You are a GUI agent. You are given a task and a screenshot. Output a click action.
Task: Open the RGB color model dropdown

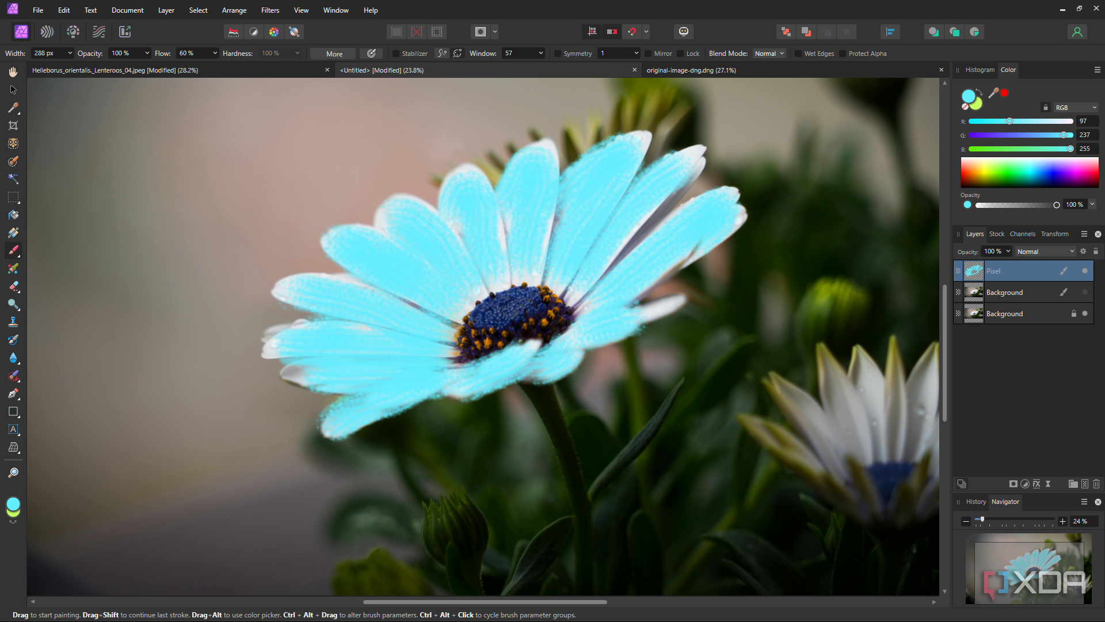[1076, 108]
